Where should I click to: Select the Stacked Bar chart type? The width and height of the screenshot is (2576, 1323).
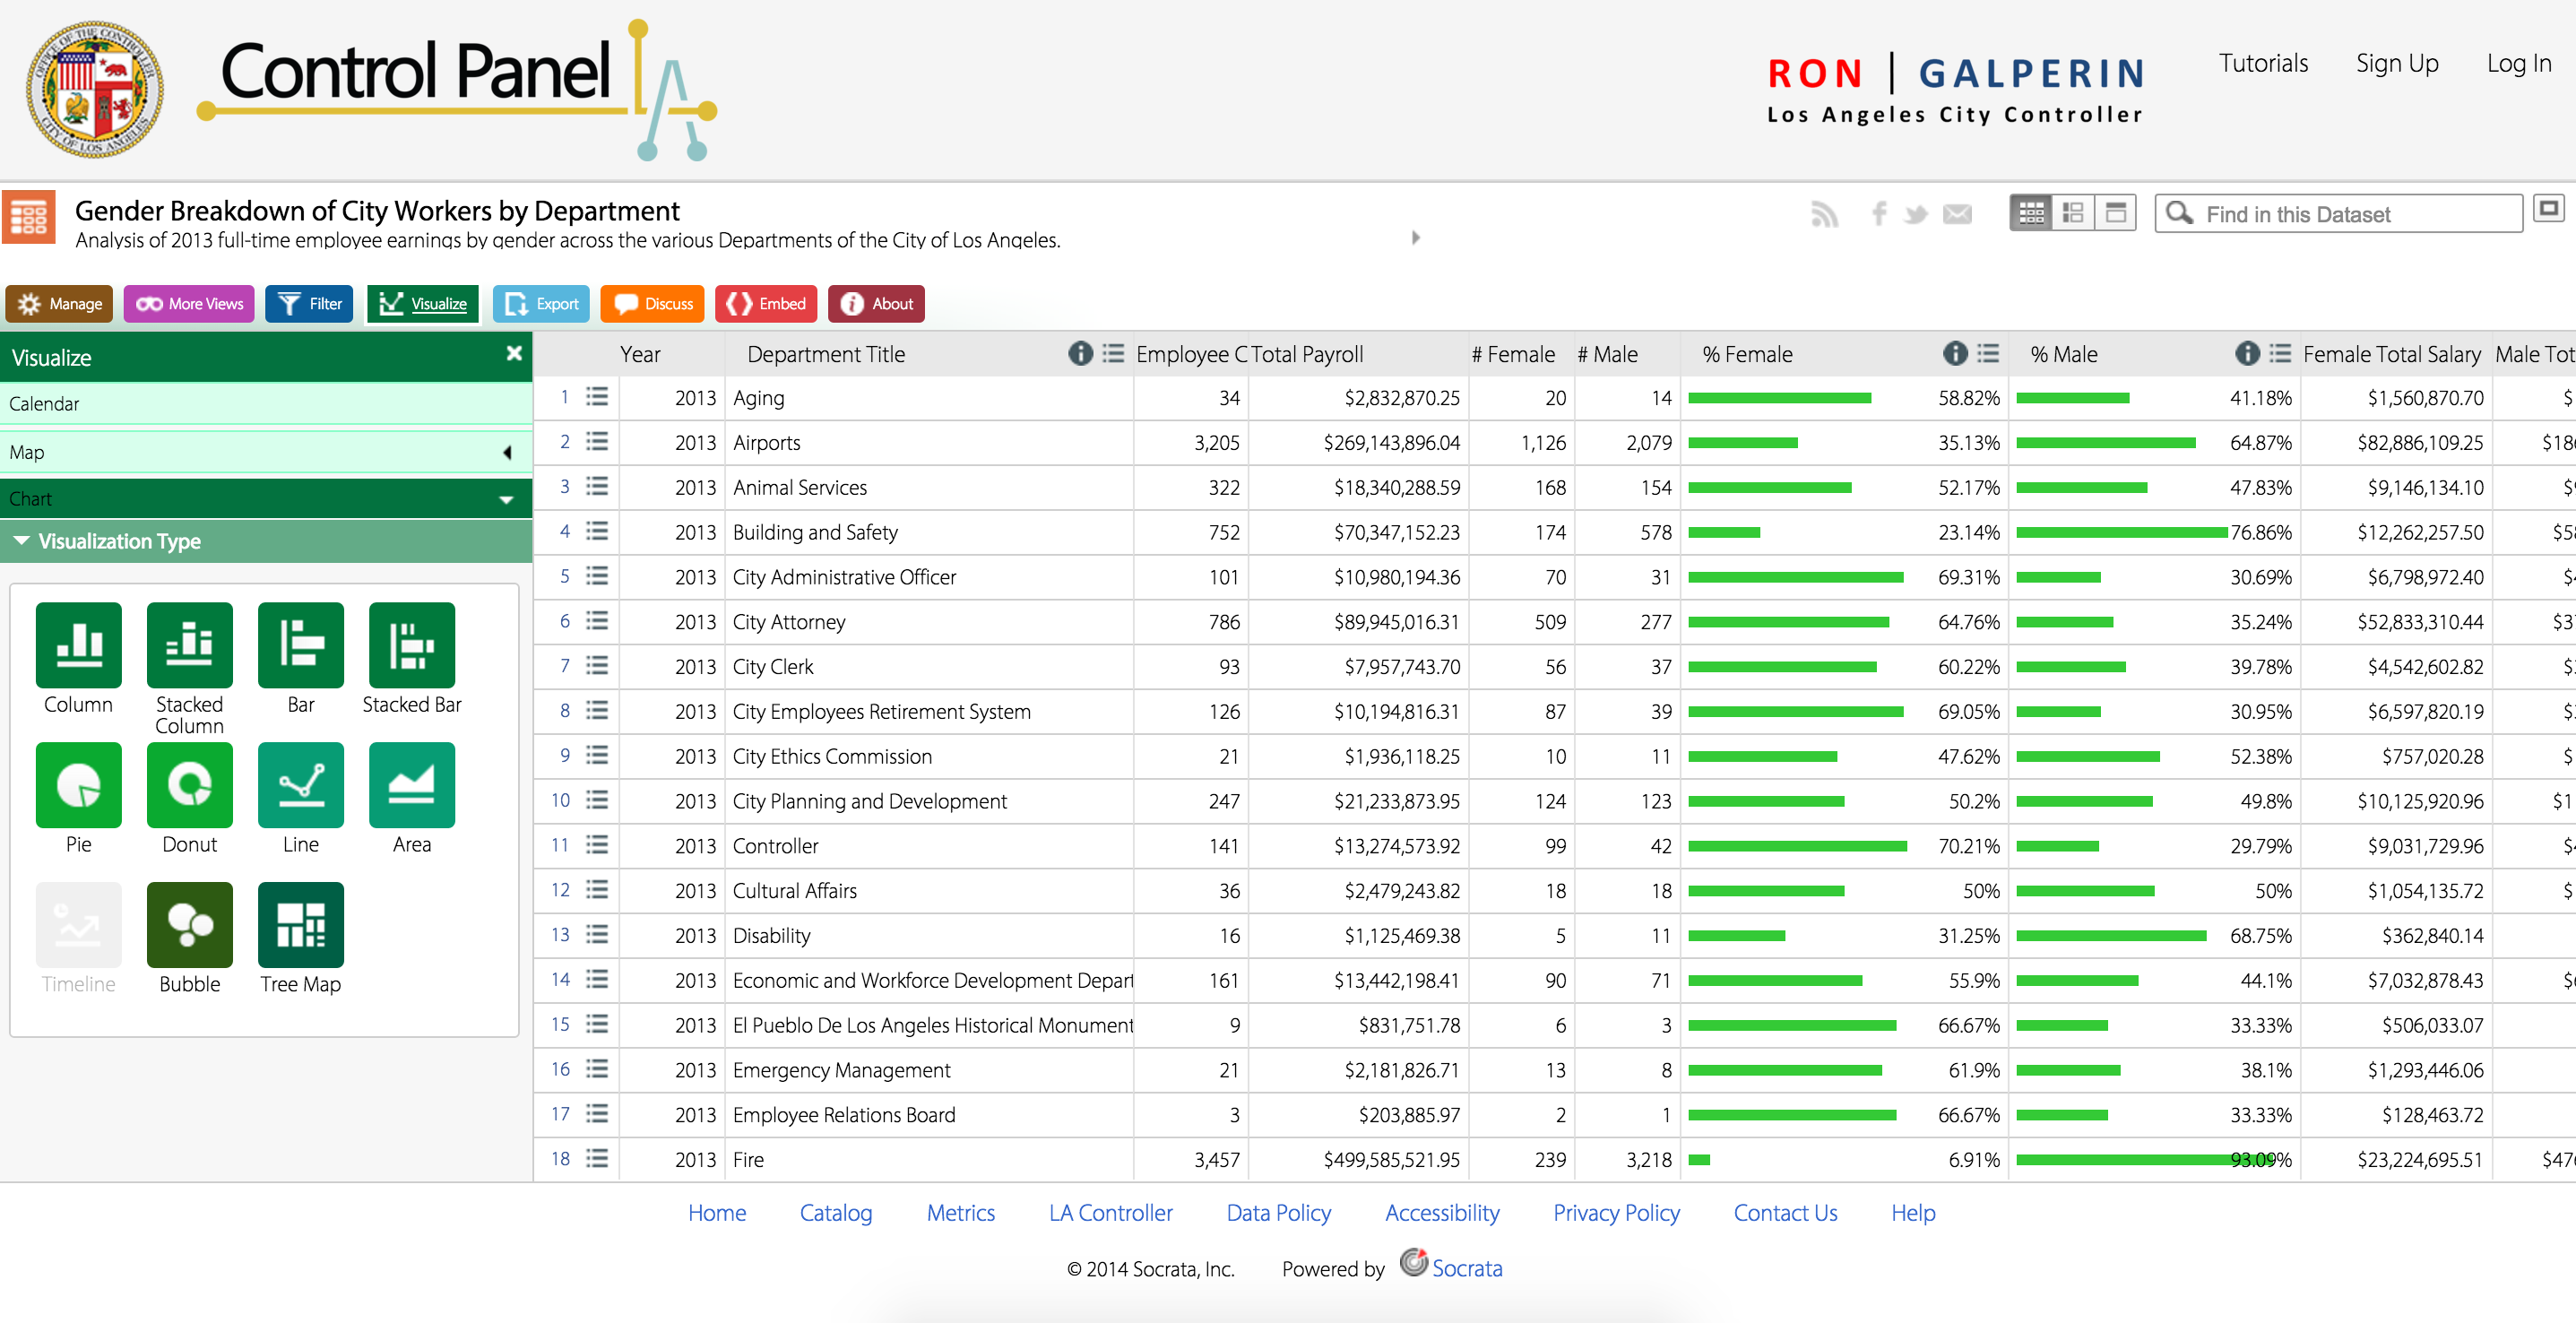(x=411, y=645)
